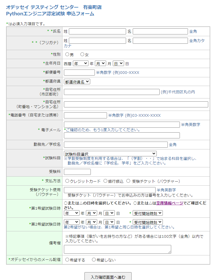The width and height of the screenshot is (214, 280).
Task: Click the 備考欄 remarks textarea
Action: (117, 249)
